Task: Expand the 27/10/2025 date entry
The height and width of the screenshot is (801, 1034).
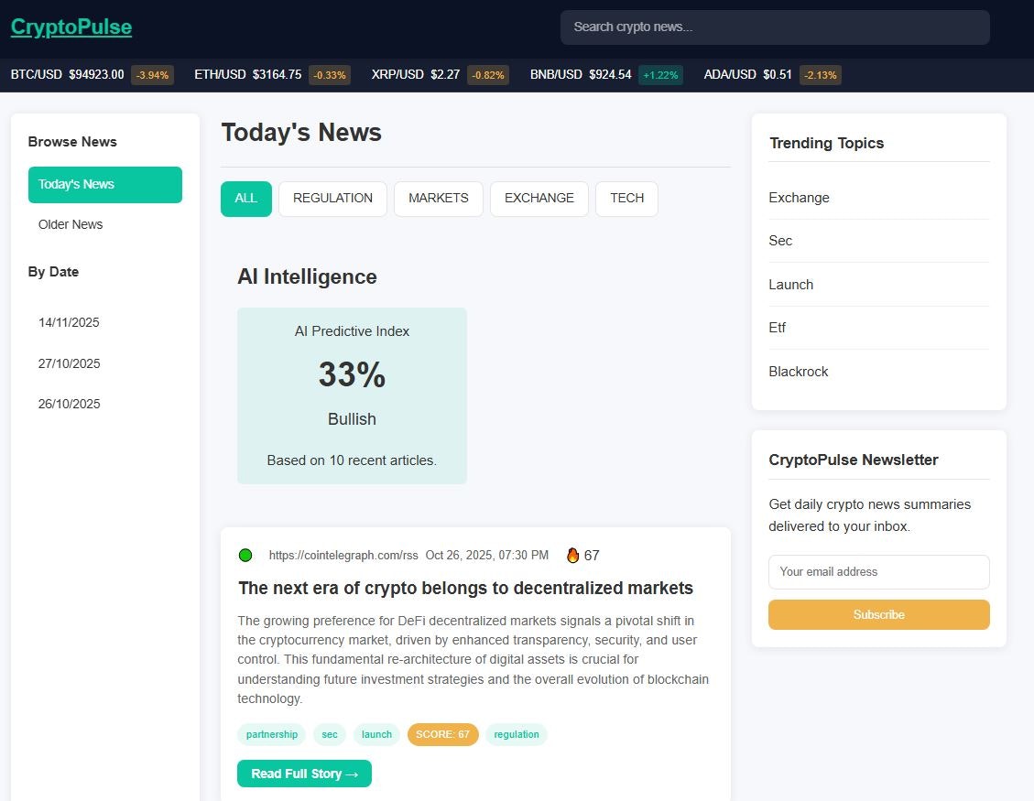Action: (x=69, y=363)
